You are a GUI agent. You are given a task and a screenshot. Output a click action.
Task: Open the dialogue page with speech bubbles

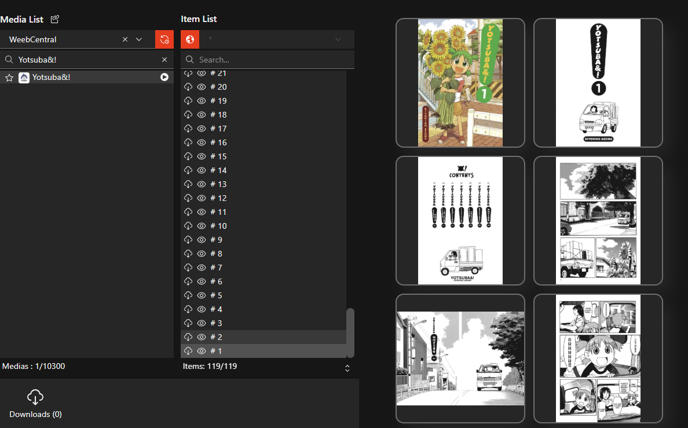pos(598,358)
